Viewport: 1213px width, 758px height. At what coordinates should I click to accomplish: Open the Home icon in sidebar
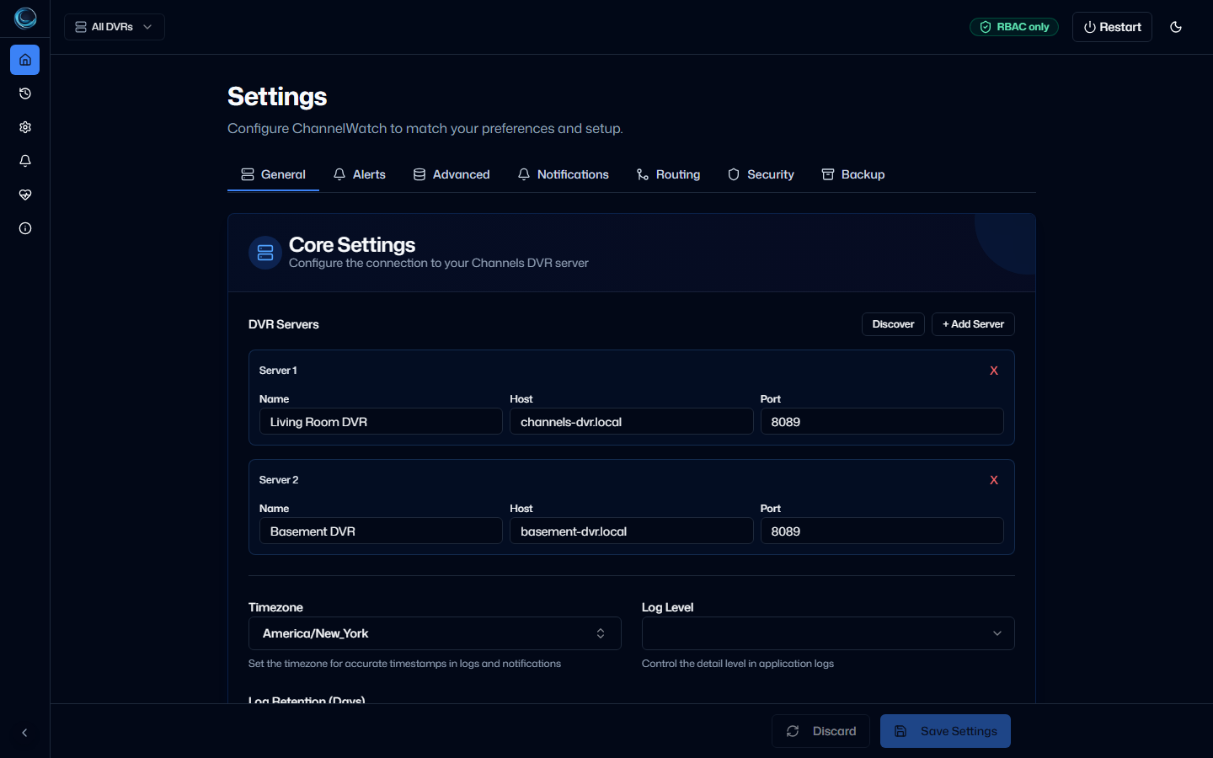point(25,60)
